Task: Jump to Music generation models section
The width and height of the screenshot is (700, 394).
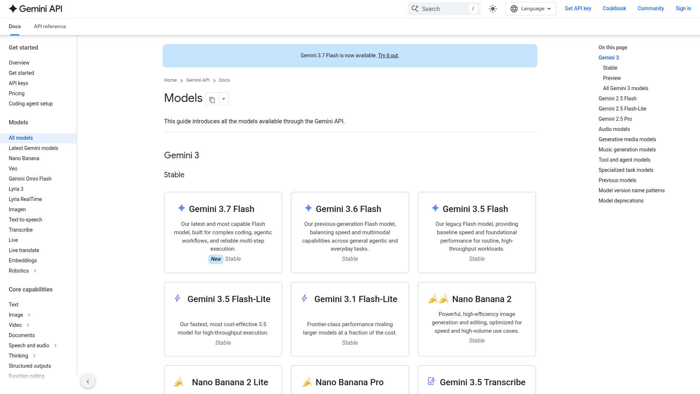Action: point(627,150)
